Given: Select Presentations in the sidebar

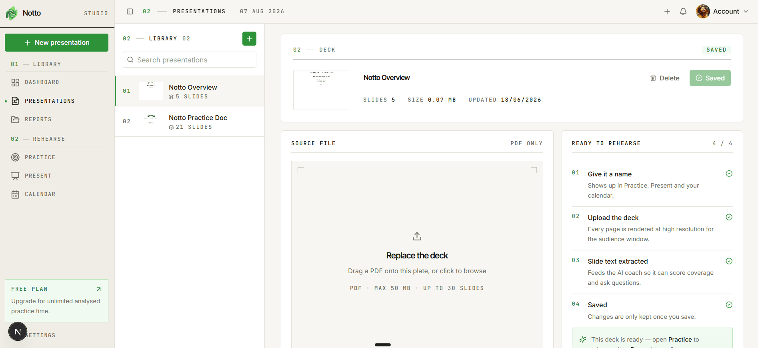Looking at the screenshot, I should 56,101.
